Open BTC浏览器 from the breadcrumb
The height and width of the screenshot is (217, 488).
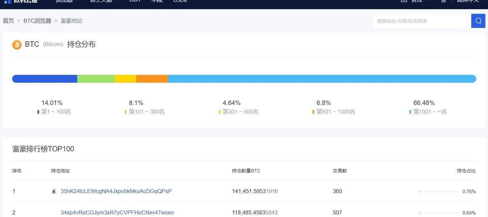37,21
